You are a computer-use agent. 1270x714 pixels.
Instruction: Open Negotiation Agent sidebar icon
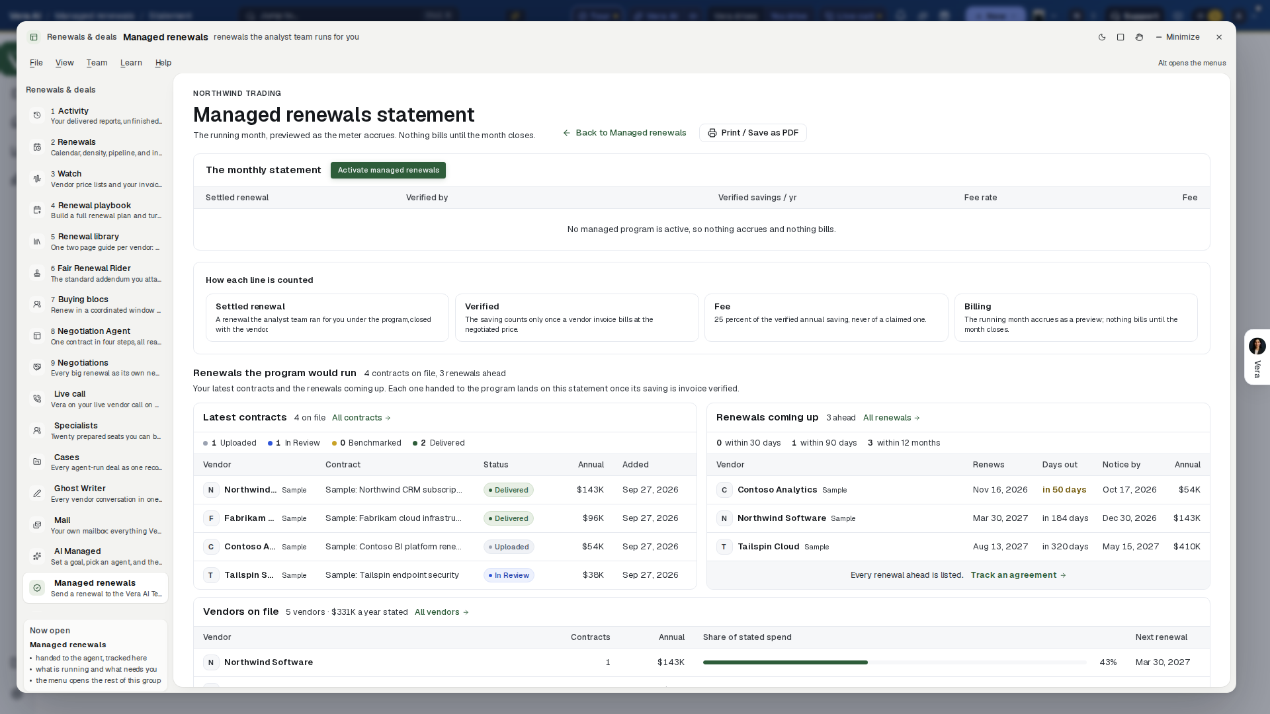[37, 336]
